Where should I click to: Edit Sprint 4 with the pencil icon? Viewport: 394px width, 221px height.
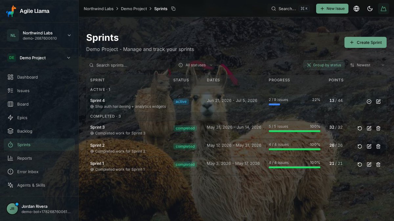[x=378, y=101]
